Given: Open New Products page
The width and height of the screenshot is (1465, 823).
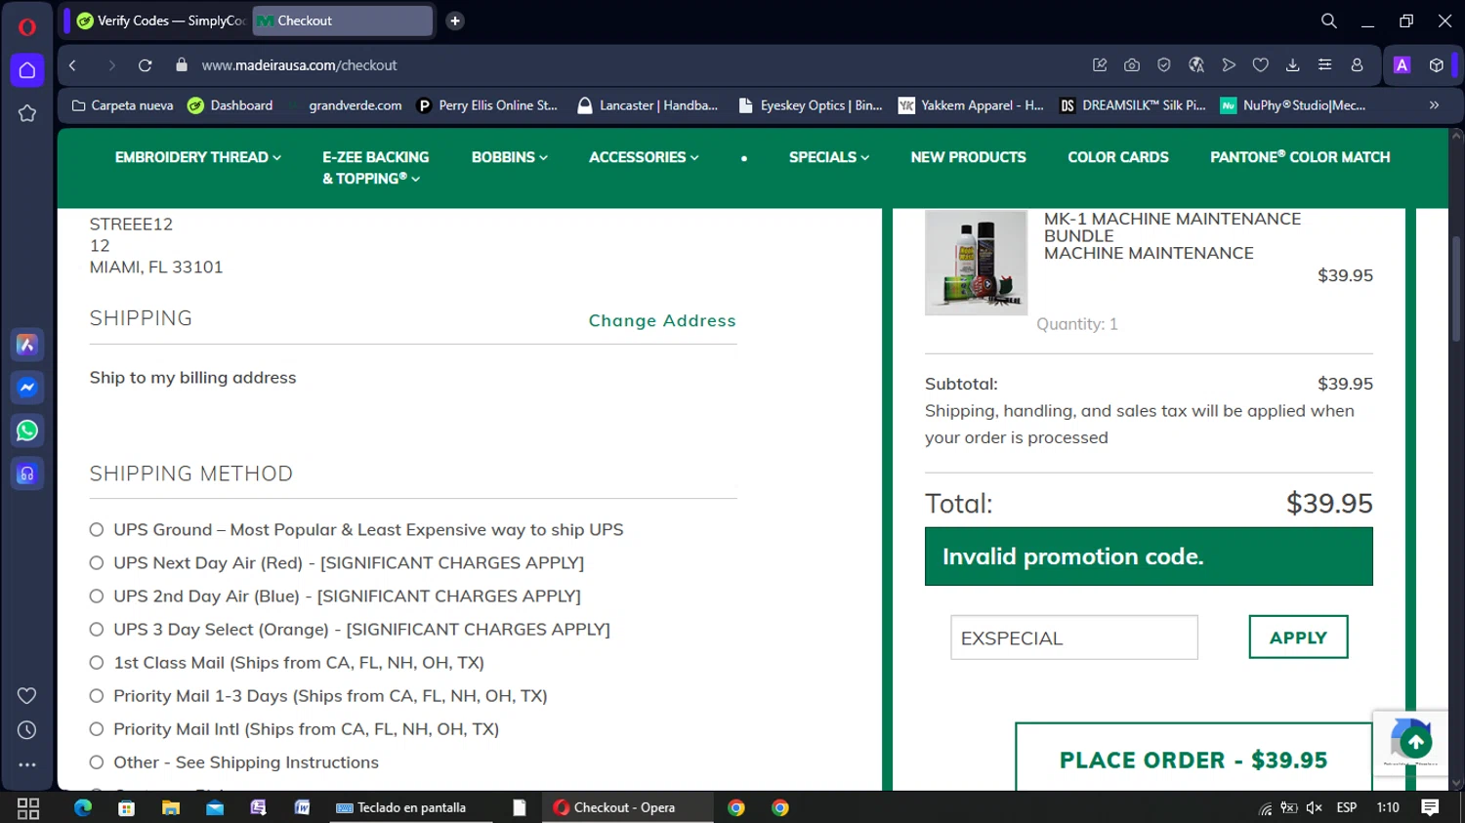Looking at the screenshot, I should pyautogui.click(x=969, y=157).
